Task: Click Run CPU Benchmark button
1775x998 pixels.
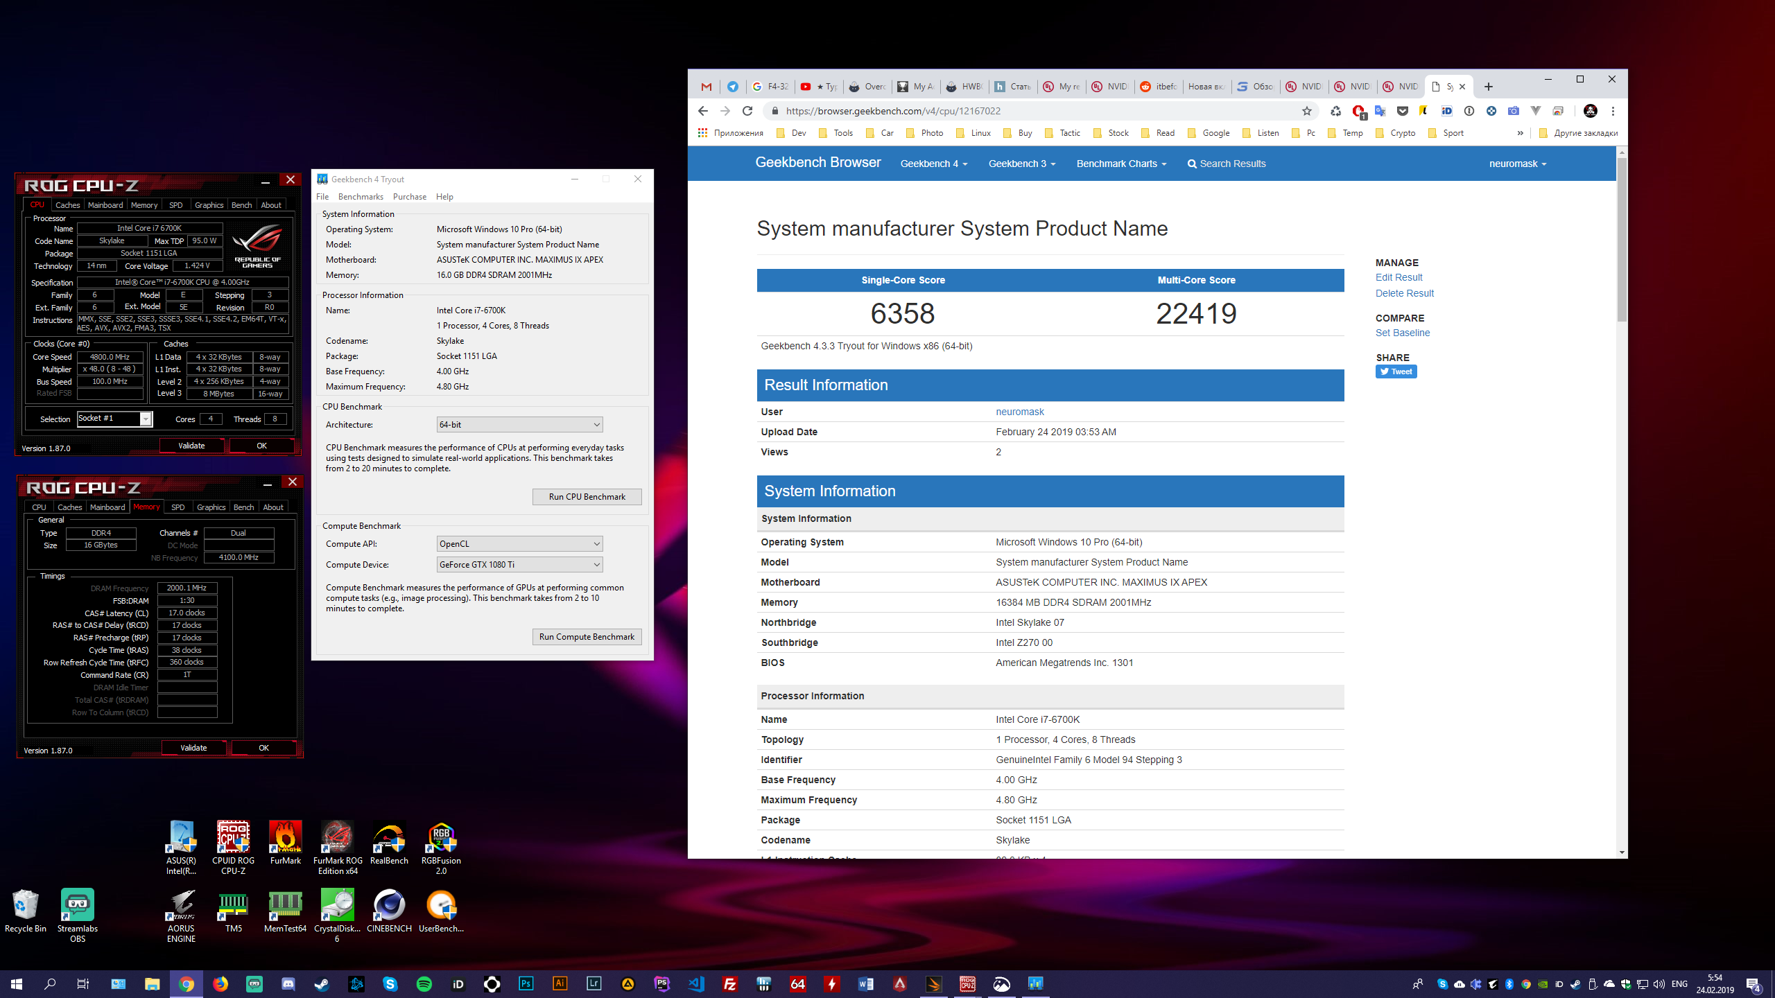Action: pyautogui.click(x=587, y=496)
